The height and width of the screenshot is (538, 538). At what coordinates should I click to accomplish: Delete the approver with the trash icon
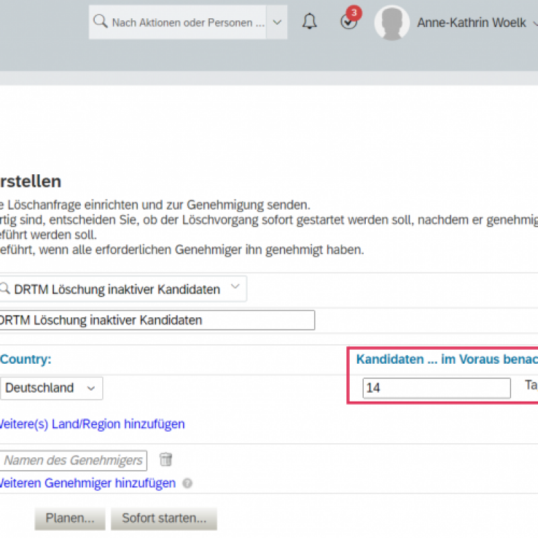(x=165, y=460)
